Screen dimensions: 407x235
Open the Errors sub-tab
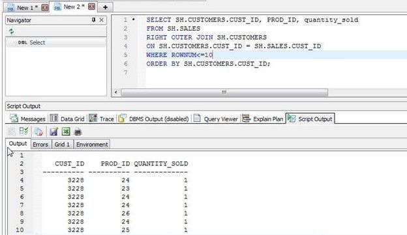pyautogui.click(x=40, y=145)
